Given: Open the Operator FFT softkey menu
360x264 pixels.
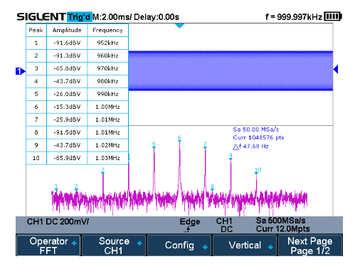Looking at the screenshot, I should click(x=48, y=245).
